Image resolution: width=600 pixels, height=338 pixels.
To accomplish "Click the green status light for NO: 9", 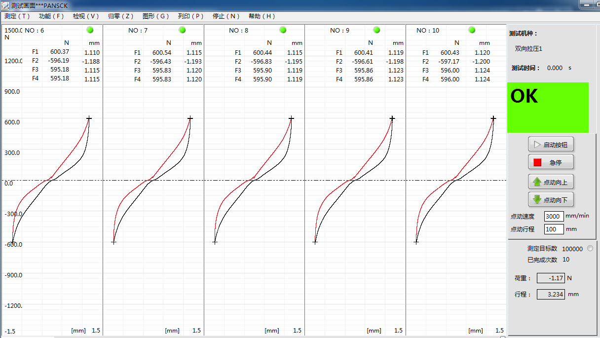I will click(377, 30).
